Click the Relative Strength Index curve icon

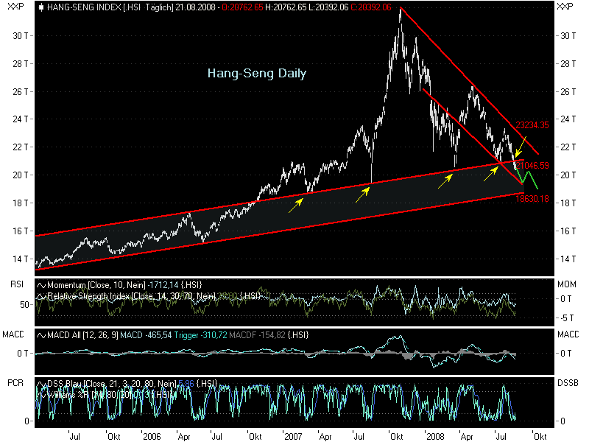pos(41,295)
